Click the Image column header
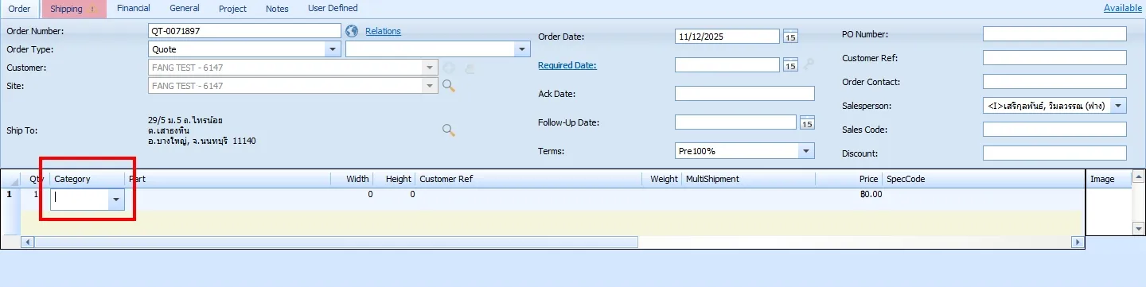Image resolution: width=1146 pixels, height=287 pixels. point(1109,180)
